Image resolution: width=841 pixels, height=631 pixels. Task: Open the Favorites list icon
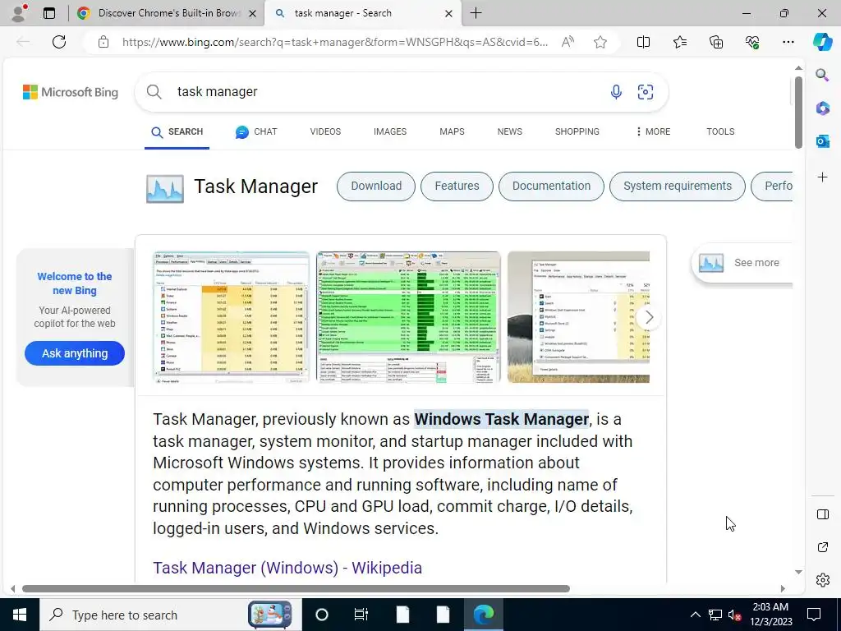(x=679, y=42)
